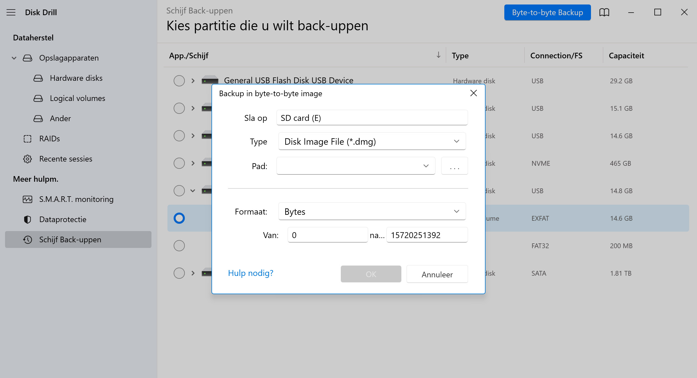
Task: Select radio button for the 15.1 GB disk
Action: (179, 108)
